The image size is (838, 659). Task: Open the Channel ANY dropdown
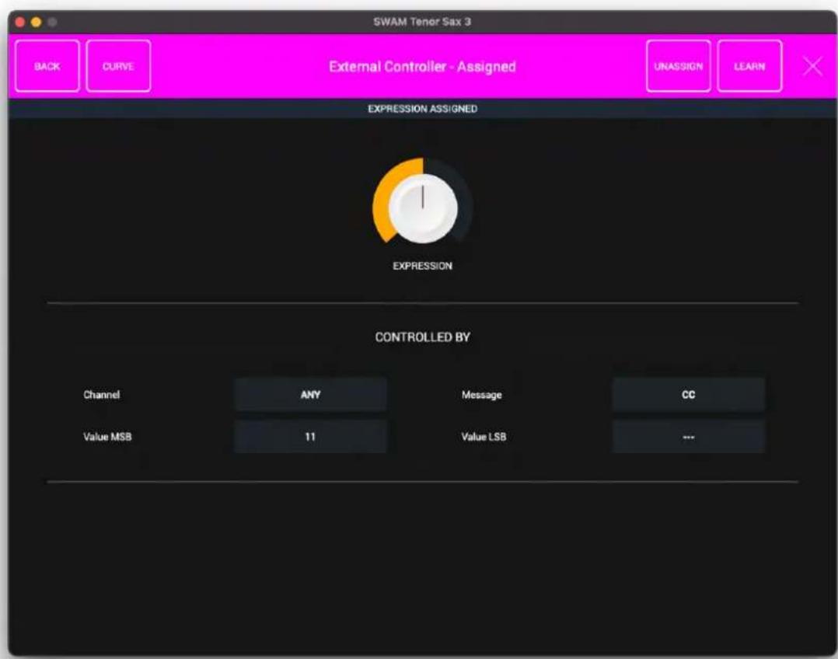point(310,395)
